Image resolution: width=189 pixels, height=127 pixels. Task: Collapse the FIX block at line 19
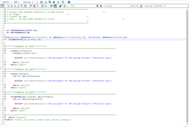pyautogui.click(x=5, y=51)
